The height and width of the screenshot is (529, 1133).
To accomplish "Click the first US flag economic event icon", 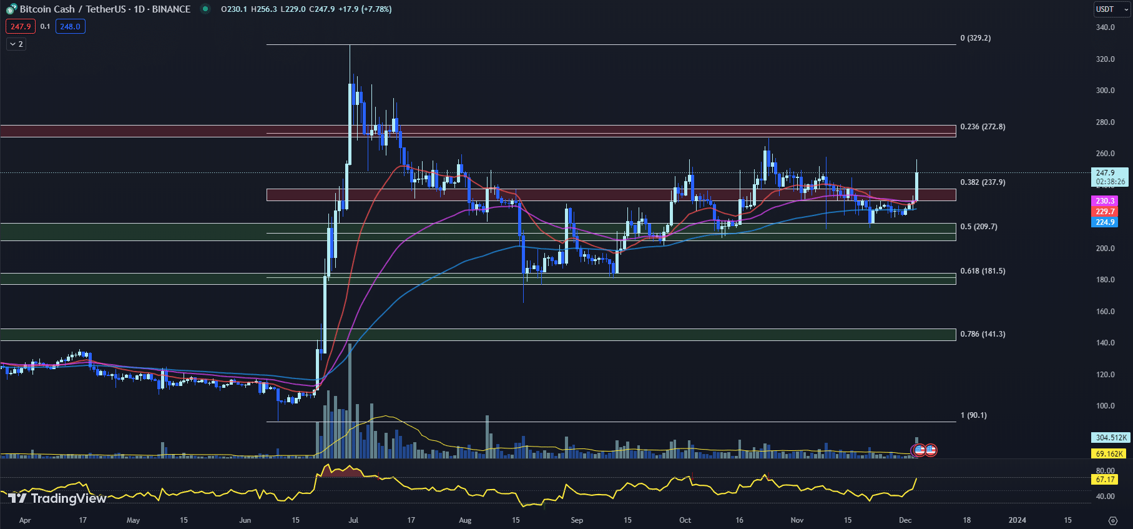I will (x=919, y=450).
